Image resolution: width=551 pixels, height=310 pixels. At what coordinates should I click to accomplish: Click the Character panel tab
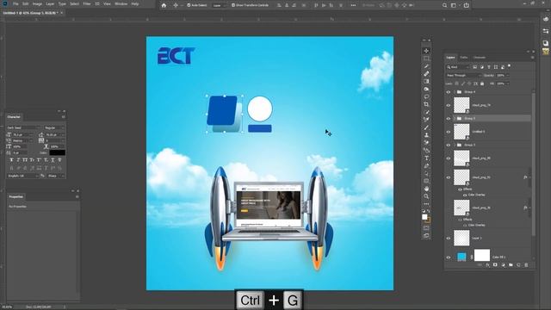coord(14,117)
